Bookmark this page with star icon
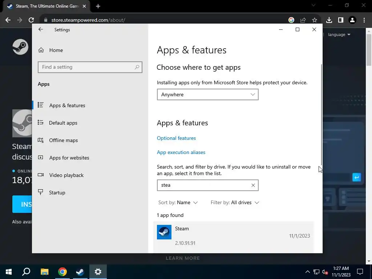Image resolution: width=372 pixels, height=279 pixels. 315,20
